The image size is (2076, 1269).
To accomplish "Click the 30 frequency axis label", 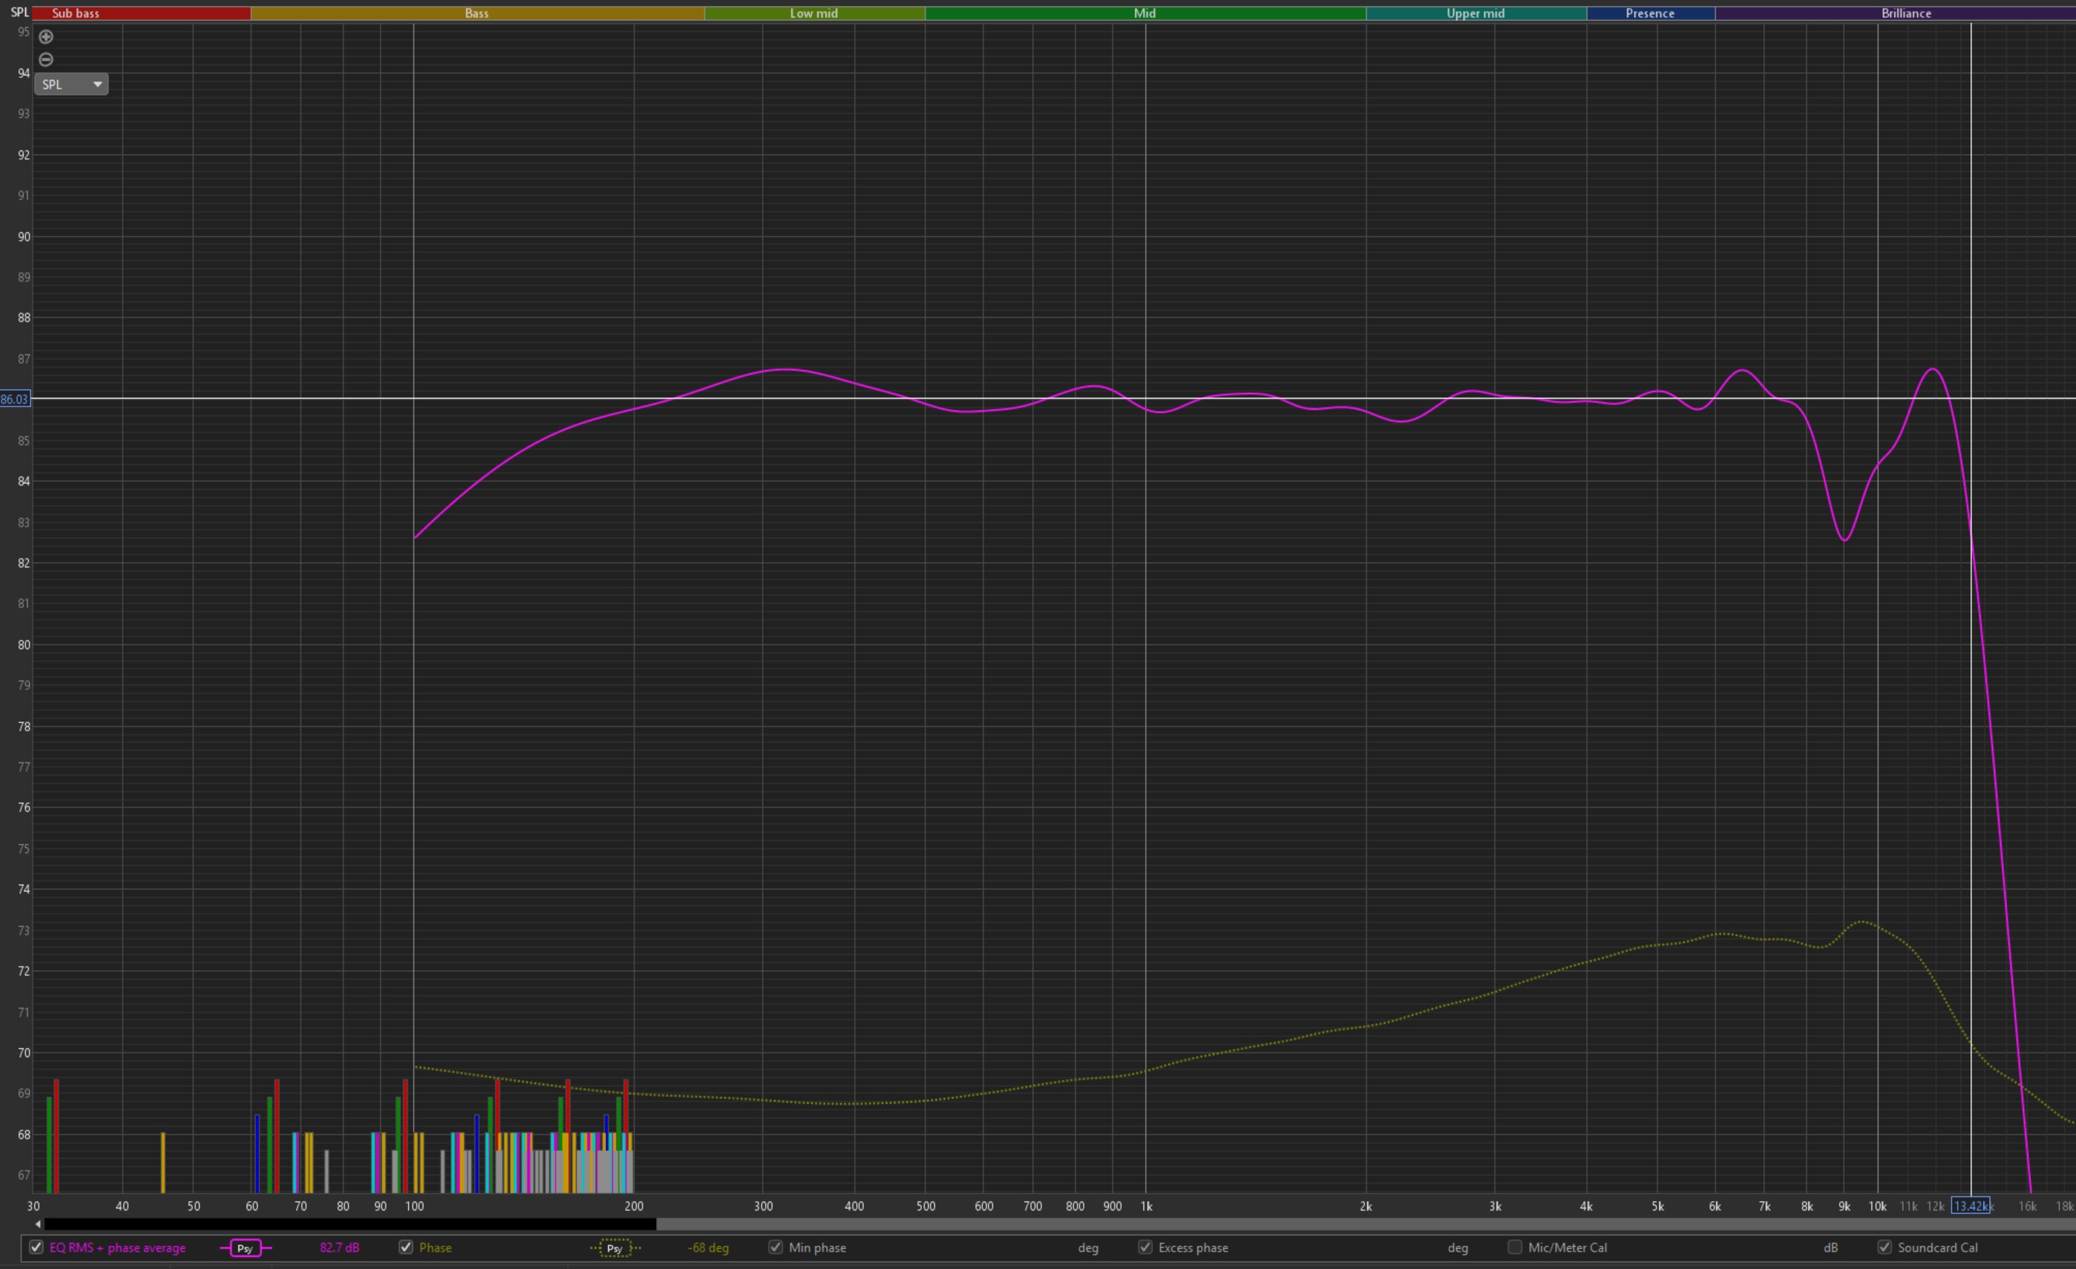I will pos(34,1205).
